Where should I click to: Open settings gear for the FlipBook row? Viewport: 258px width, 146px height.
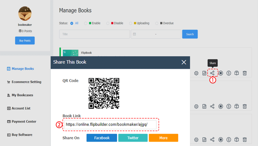tap(196, 73)
